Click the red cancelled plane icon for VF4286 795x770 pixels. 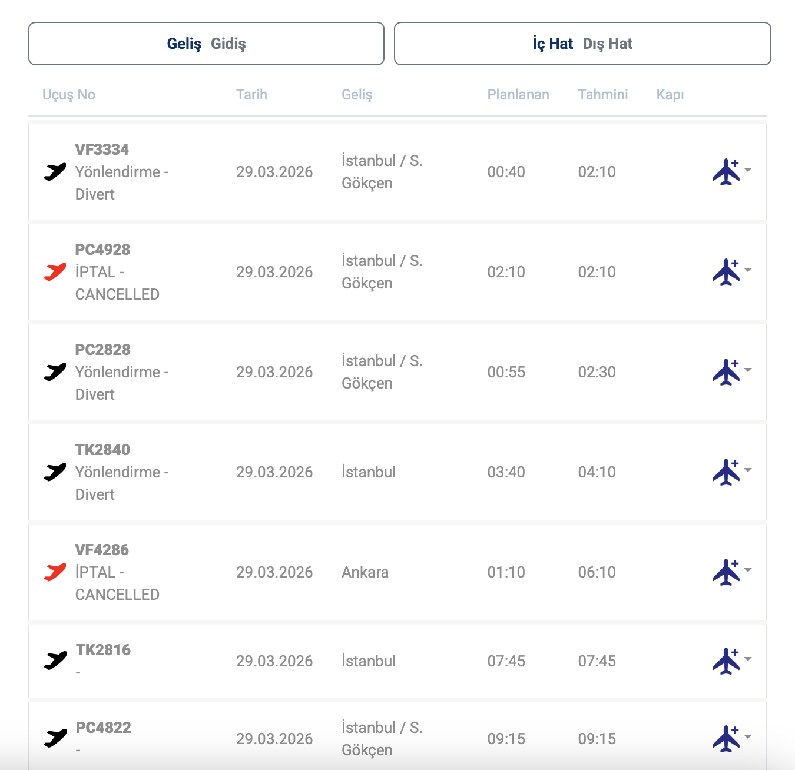(x=55, y=572)
